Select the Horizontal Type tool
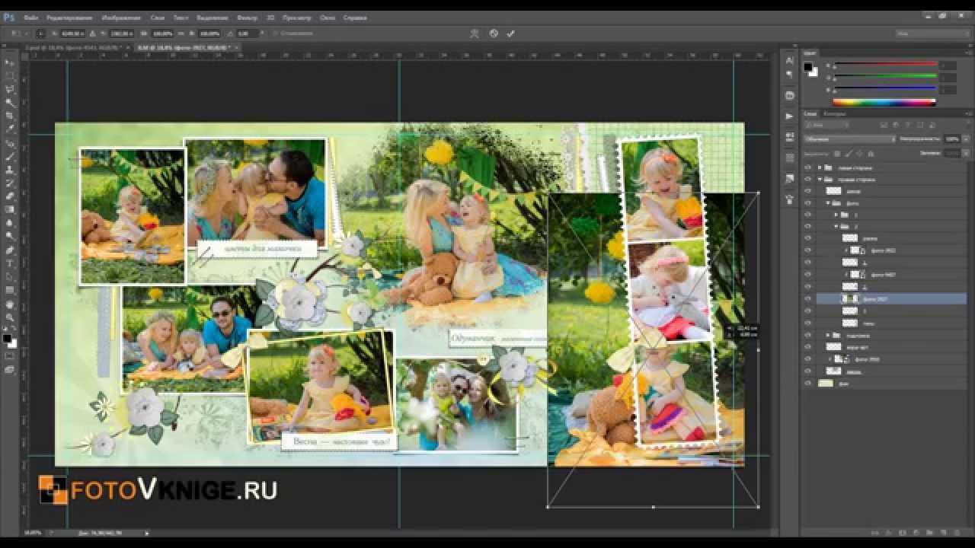 click(x=10, y=263)
